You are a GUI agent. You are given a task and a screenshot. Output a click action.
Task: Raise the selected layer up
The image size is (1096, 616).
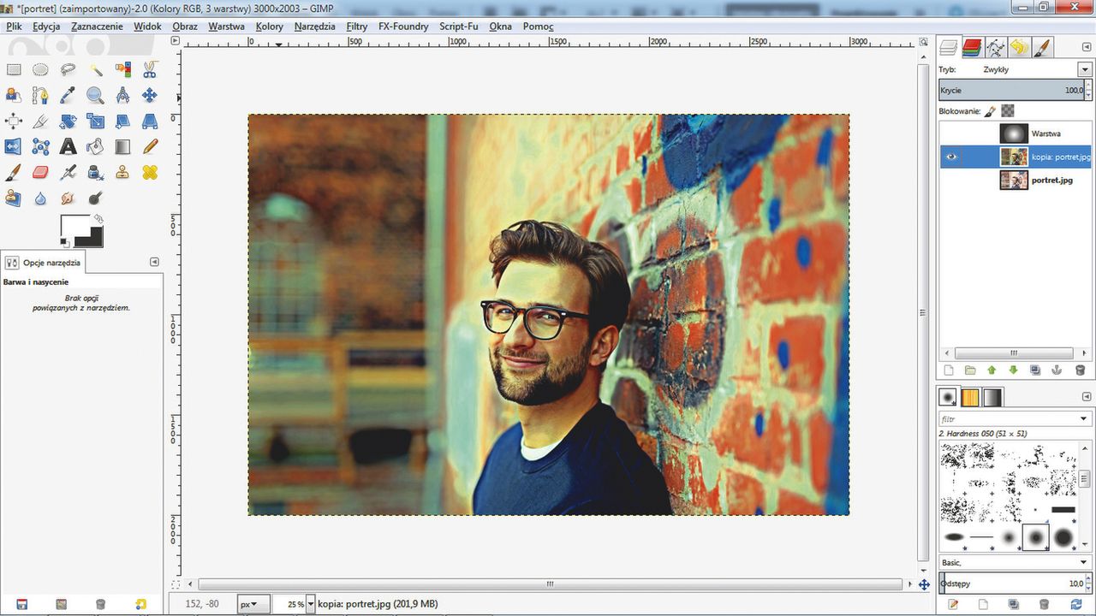click(x=992, y=370)
